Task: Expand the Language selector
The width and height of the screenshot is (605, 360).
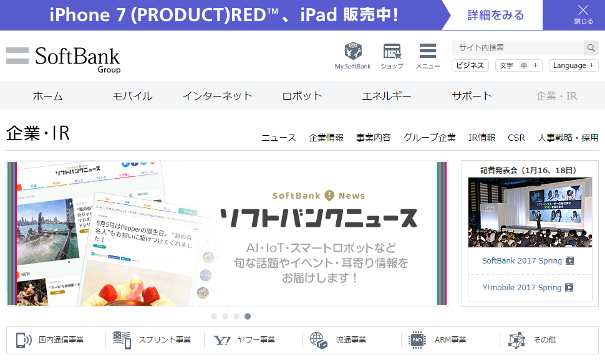Action: pos(574,65)
